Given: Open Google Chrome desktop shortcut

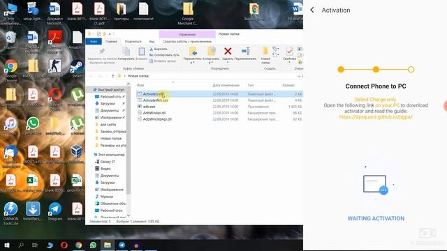Looking at the screenshot, I should 11,70.
